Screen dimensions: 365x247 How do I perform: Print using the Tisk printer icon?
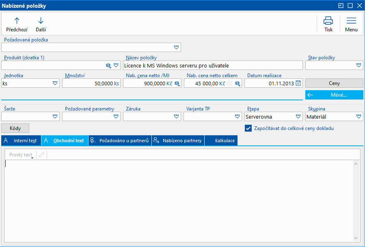click(328, 24)
